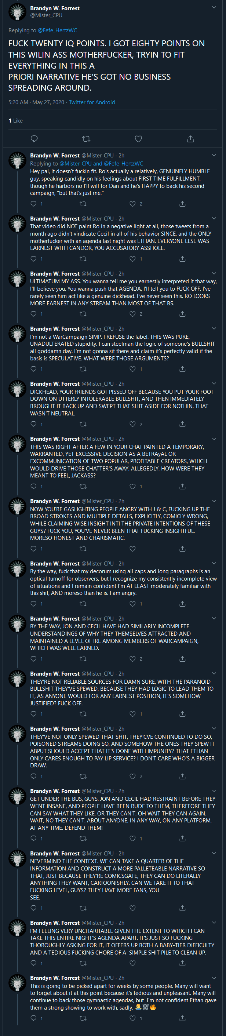Like the final "picked apart for weeks" tweet
The height and width of the screenshot is (1036, 226).
pos(132,1018)
